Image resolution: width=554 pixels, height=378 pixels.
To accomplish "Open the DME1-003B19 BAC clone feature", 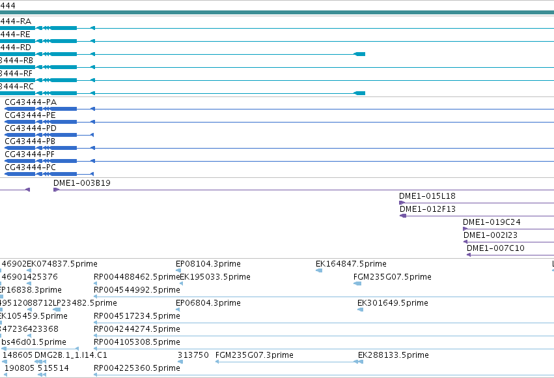I will point(82,183).
